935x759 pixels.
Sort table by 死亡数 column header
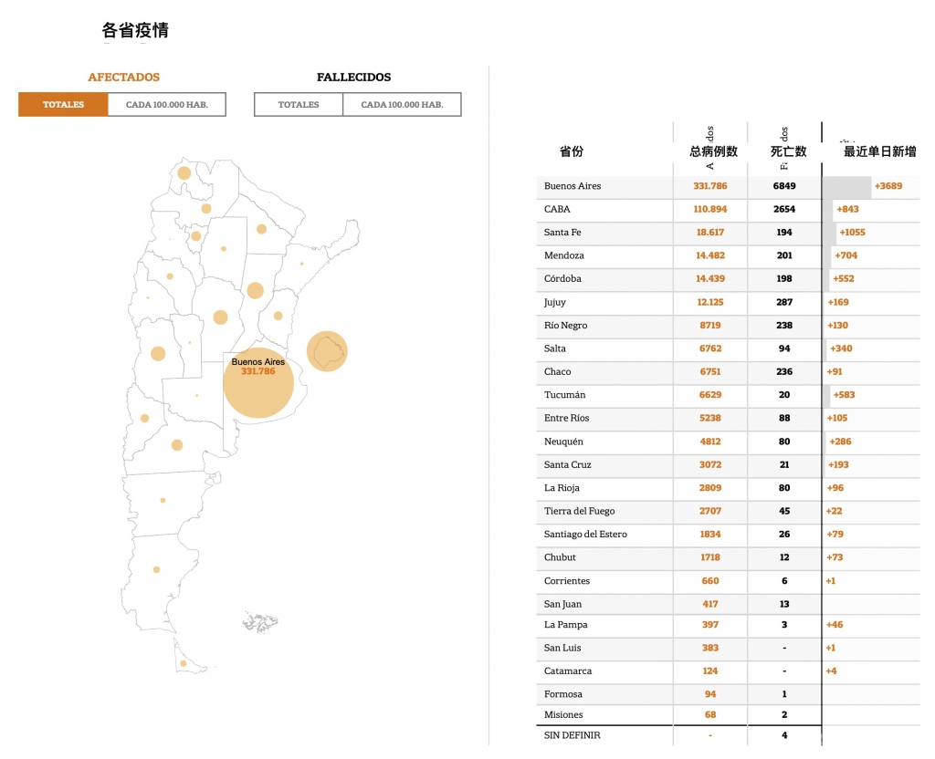pos(788,151)
